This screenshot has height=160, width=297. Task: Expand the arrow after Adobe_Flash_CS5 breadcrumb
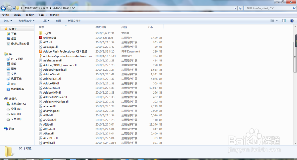[78, 8]
